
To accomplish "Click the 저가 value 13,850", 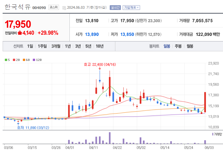I will (127, 34).
